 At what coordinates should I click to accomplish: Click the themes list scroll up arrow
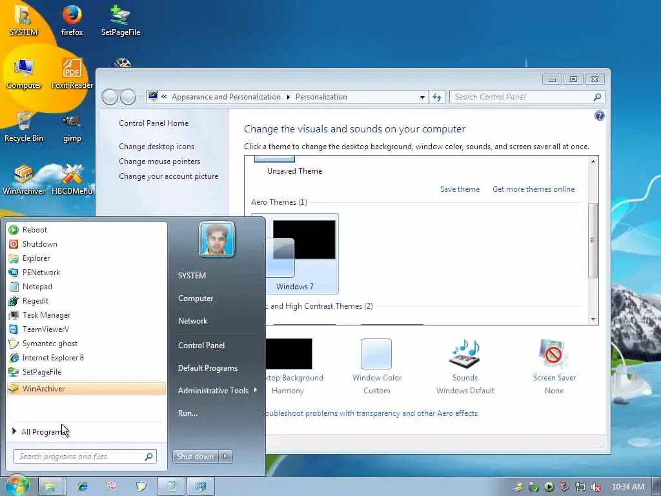593,161
